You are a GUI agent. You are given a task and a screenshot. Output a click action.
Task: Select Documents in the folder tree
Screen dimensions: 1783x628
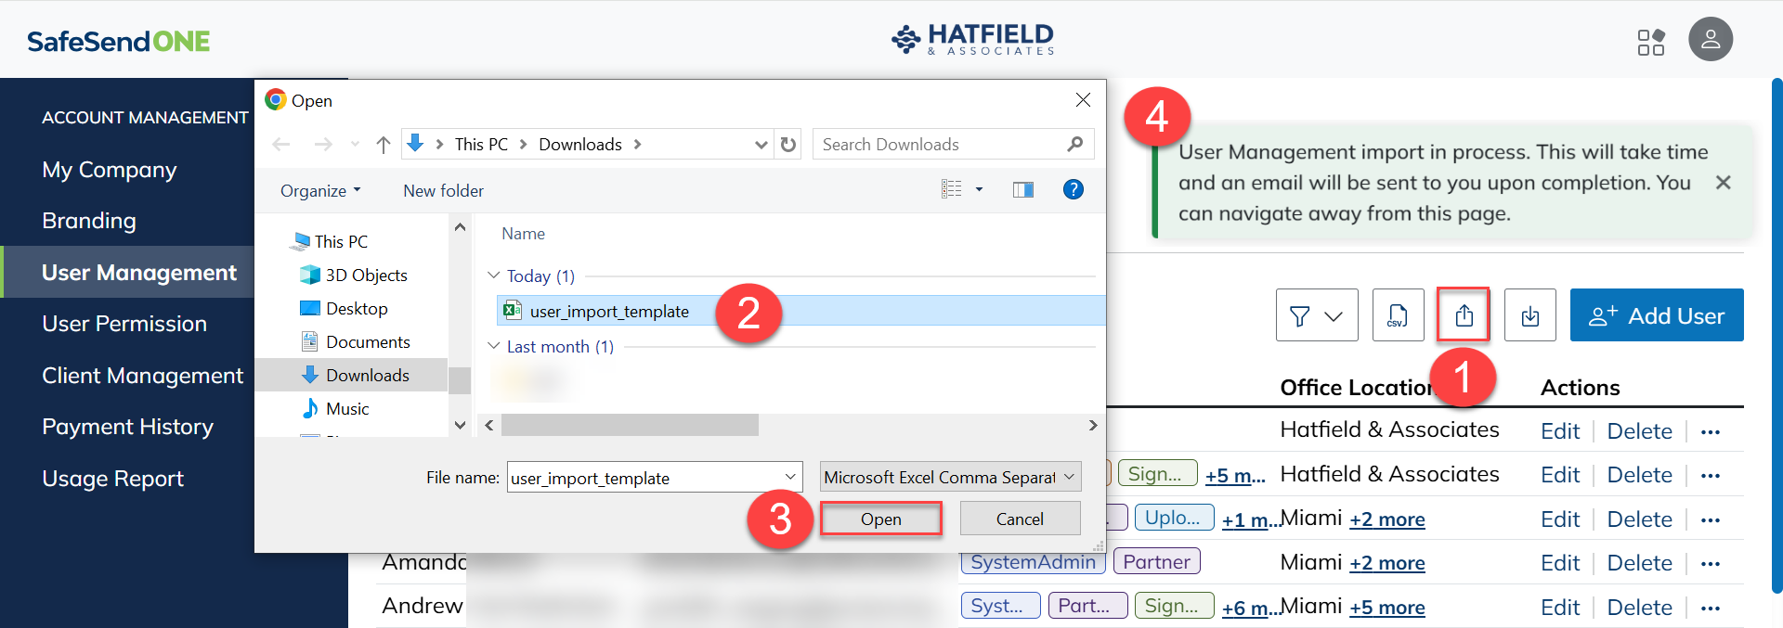click(x=356, y=341)
